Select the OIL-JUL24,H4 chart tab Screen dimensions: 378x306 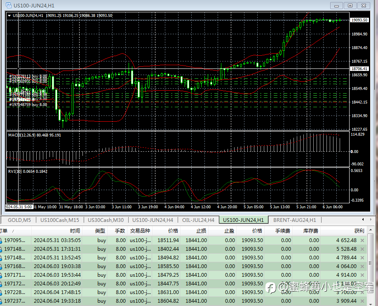[198, 220]
